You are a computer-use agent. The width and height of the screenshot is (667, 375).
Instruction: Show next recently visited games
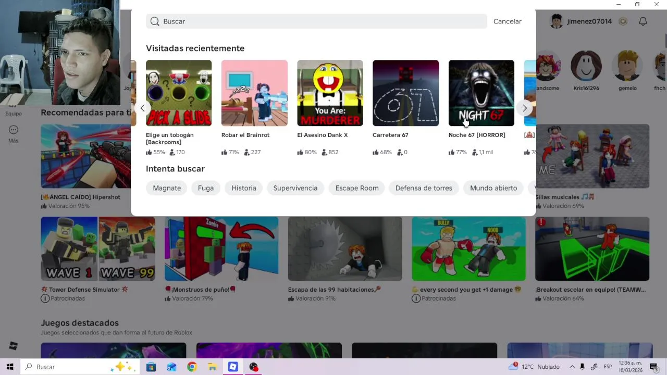[524, 108]
